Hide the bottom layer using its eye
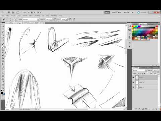Image resolution: width=161 pixels, height=121 pixels. click(x=133, y=87)
